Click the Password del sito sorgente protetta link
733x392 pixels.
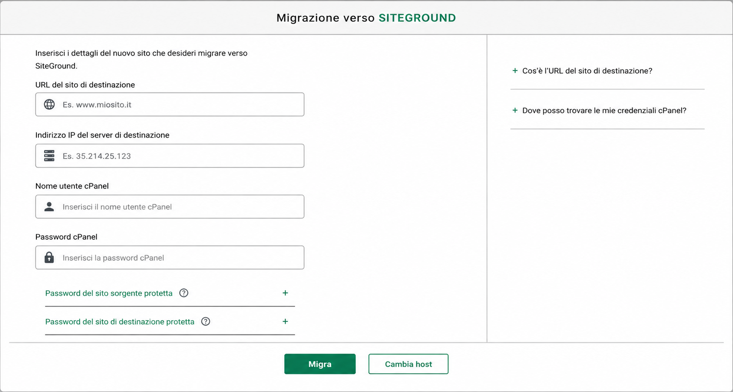(x=109, y=293)
